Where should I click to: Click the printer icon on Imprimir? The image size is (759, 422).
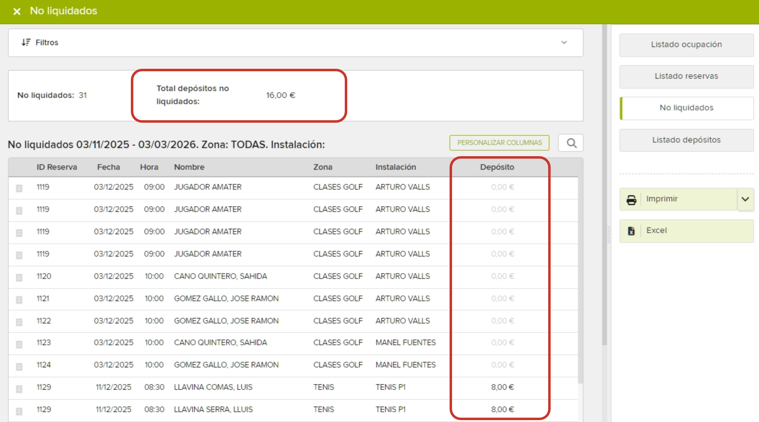pyautogui.click(x=631, y=200)
